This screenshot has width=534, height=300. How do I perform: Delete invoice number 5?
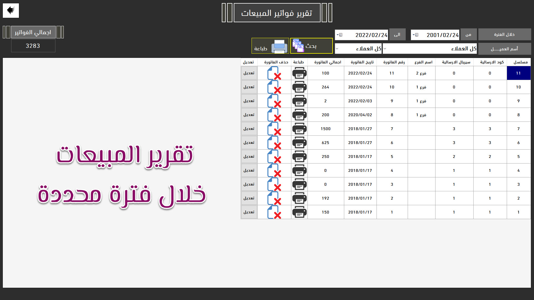tap(274, 157)
